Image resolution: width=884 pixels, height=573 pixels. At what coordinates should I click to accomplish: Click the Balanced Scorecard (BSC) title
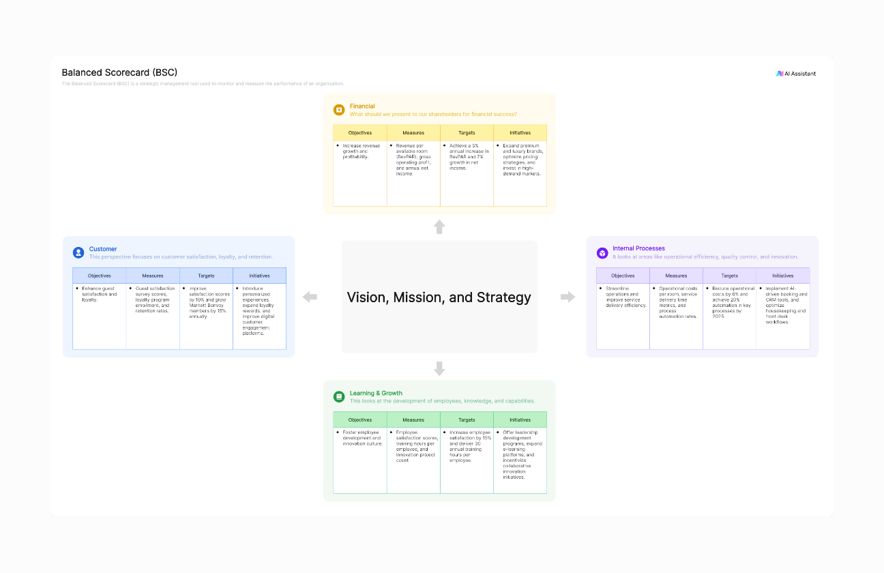pos(119,72)
